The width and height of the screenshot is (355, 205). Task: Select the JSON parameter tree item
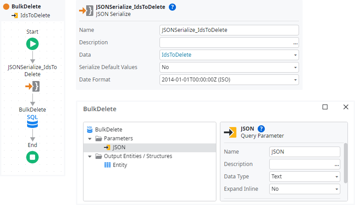118,147
